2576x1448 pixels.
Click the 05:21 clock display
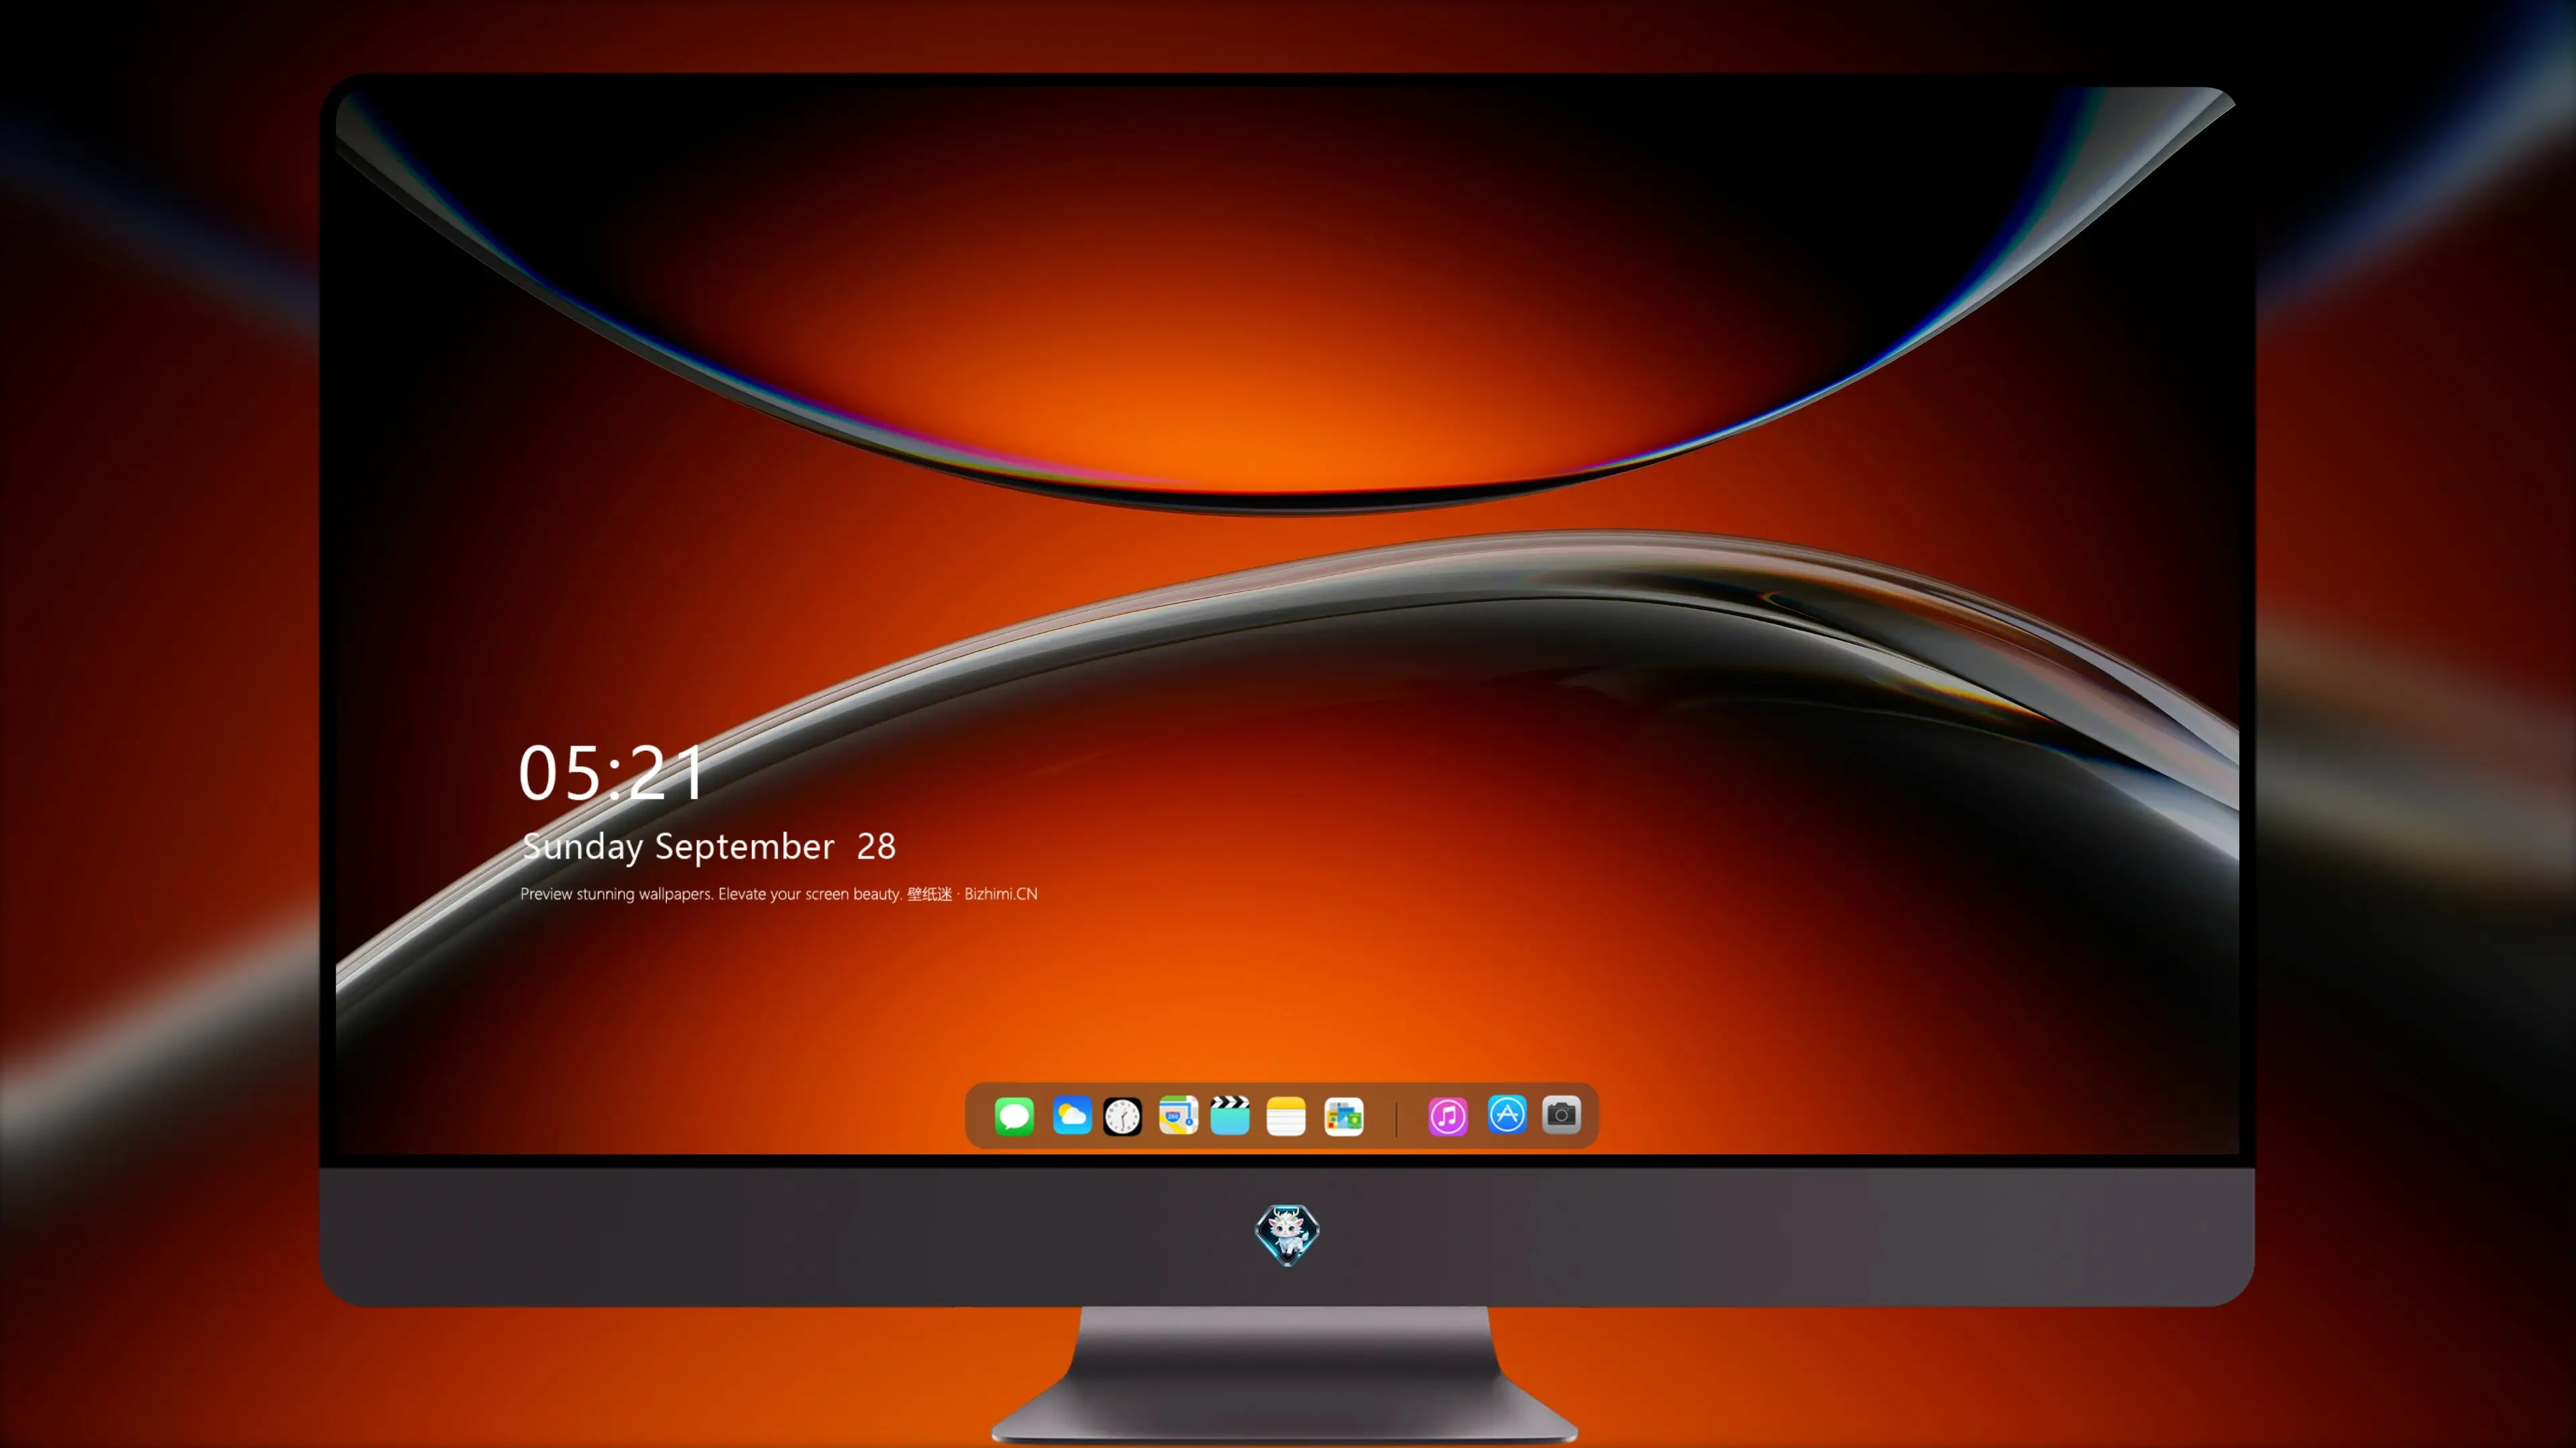point(611,772)
